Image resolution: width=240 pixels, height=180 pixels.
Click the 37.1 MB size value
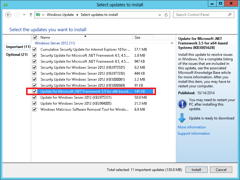pyautogui.click(x=140, y=49)
